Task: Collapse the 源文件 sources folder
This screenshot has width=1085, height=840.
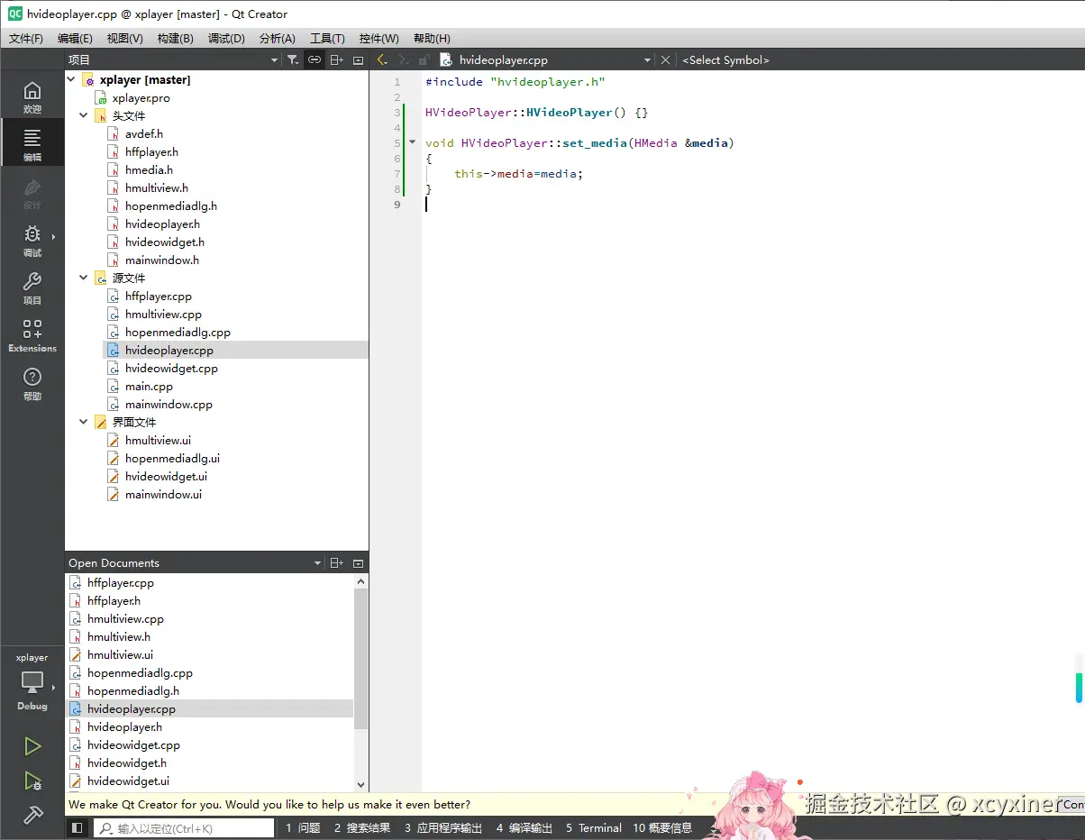Action: pos(84,278)
